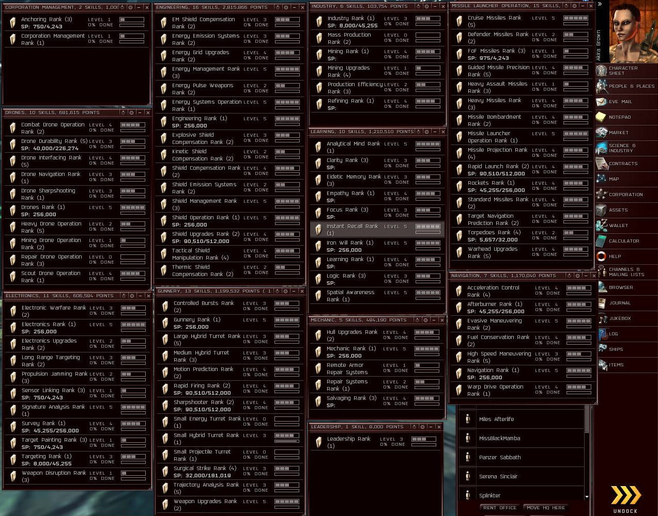Toggle pin on the Mechanic skills window
Image resolution: width=658 pixels, height=516 pixels.
(426, 320)
